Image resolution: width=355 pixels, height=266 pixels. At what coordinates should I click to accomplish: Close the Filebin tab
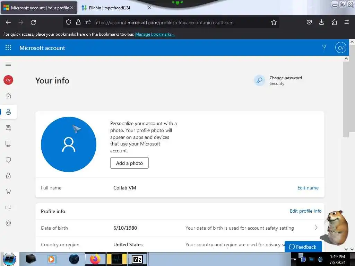point(150,8)
